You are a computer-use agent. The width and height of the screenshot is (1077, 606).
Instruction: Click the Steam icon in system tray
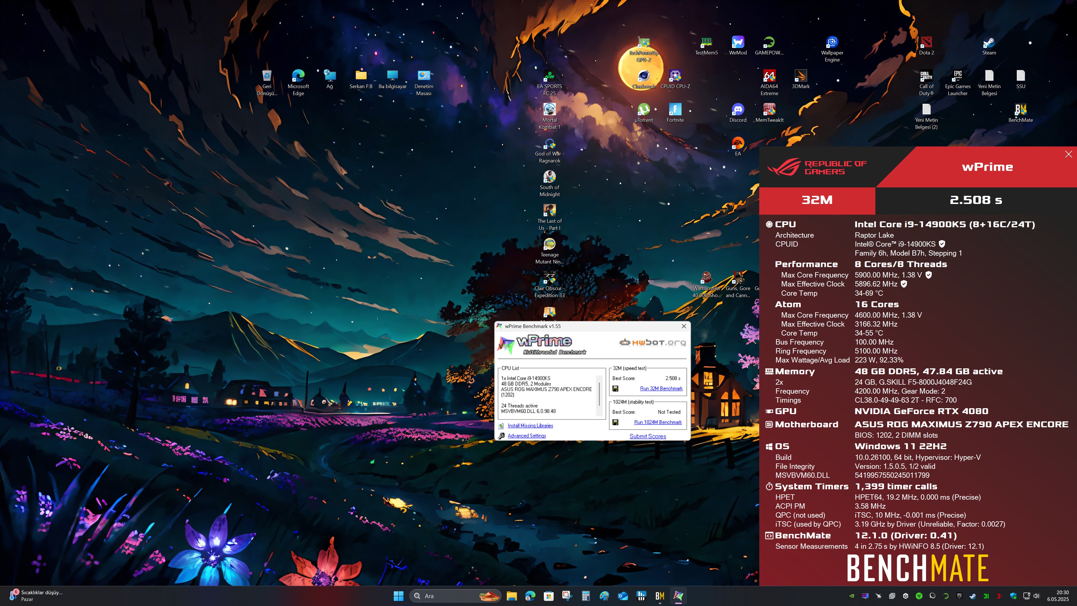[972, 596]
